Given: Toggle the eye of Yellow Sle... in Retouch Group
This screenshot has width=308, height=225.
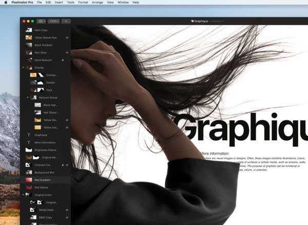Looking at the screenshot, I should tap(67, 120).
